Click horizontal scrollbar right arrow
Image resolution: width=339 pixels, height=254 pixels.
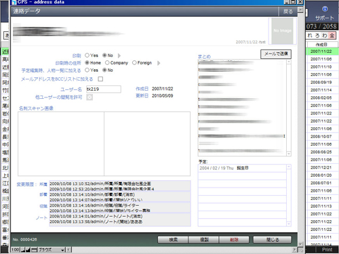click(x=294, y=250)
